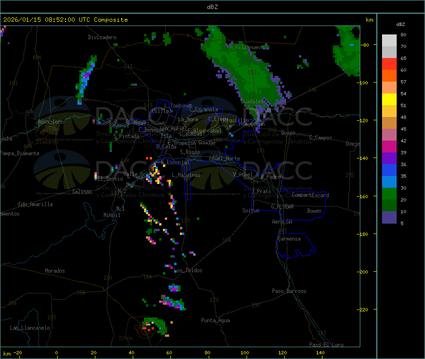The image size is (425, 359).
Task: Click the 'G_Campos' map label
Action: 321,138
